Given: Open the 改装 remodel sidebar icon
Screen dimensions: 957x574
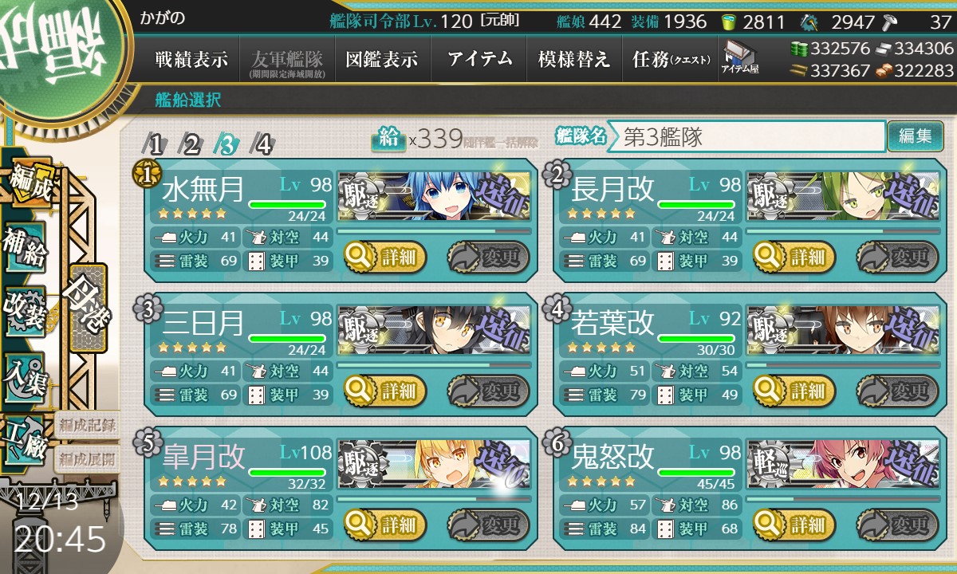Looking at the screenshot, I should [26, 311].
